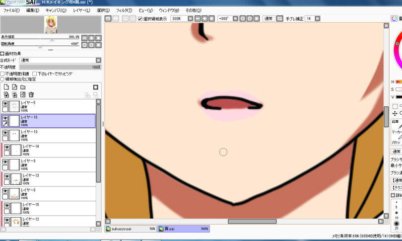Select the rectangular selection tool

[395, 106]
